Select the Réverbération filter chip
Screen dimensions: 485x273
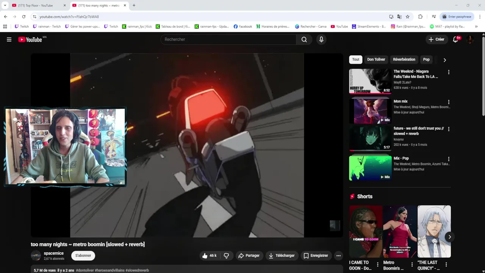tap(404, 60)
